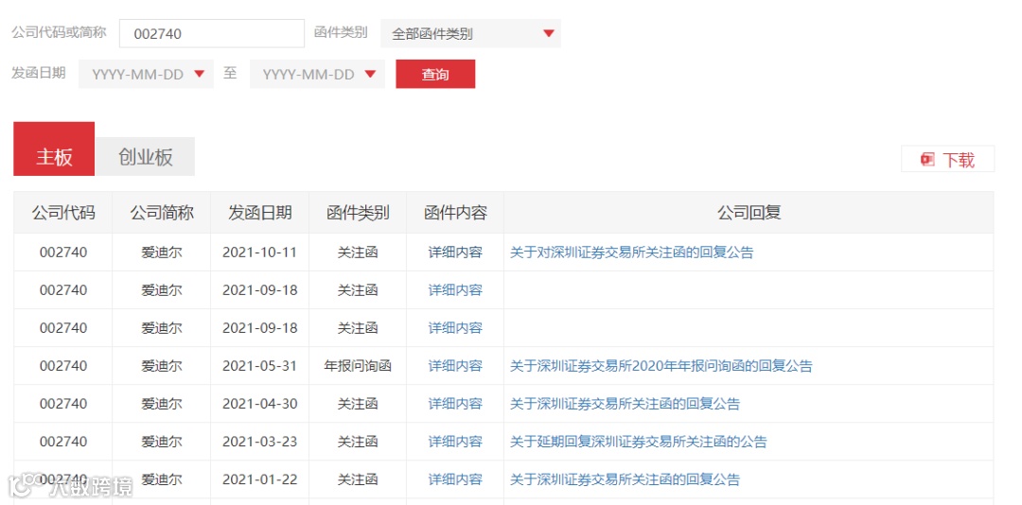Open 关于延期回复深圳证券交易所关注函的公告 link
Viewport: 1022px width, 505px height.
coord(638,441)
